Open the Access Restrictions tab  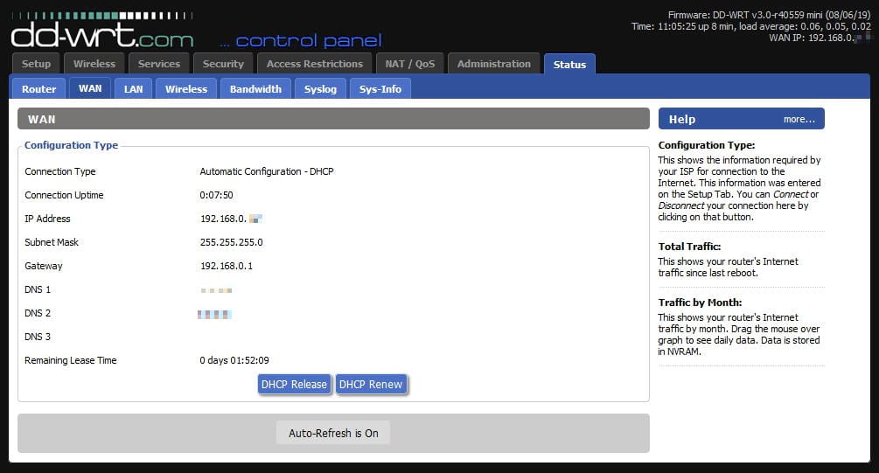pos(315,64)
